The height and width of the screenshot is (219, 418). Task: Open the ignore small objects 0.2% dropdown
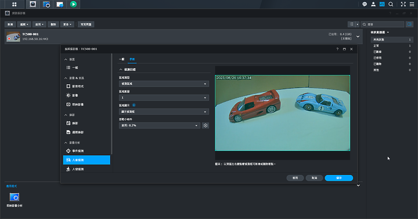[160, 125]
